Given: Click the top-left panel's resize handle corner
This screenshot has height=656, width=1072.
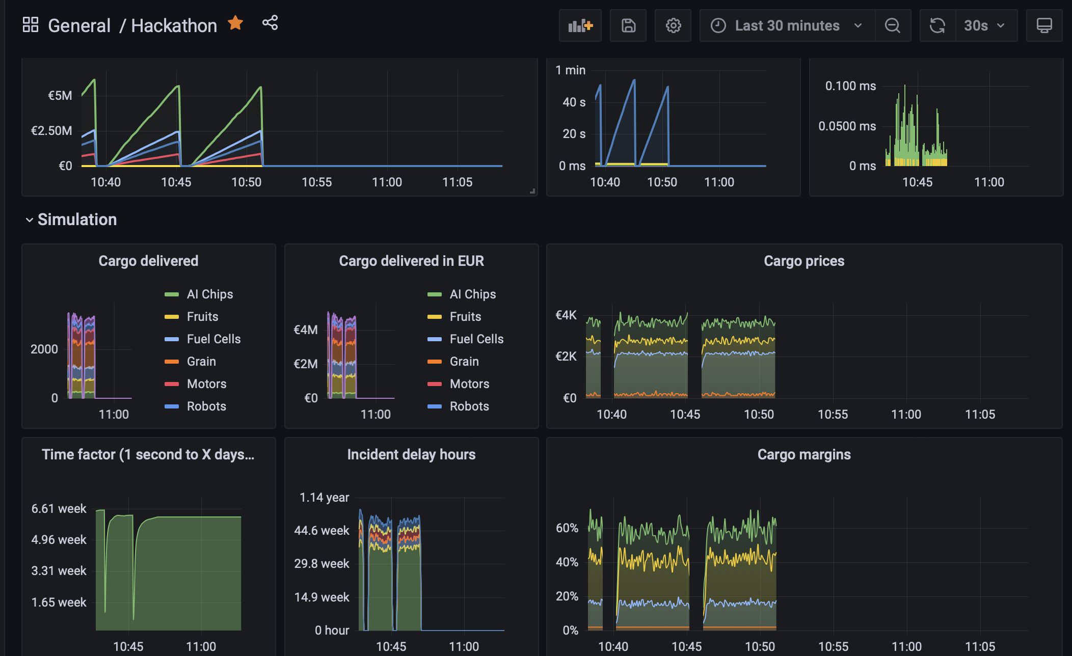Looking at the screenshot, I should tap(532, 191).
